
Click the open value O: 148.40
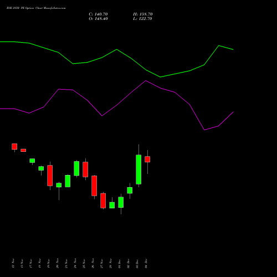coord(98,19)
